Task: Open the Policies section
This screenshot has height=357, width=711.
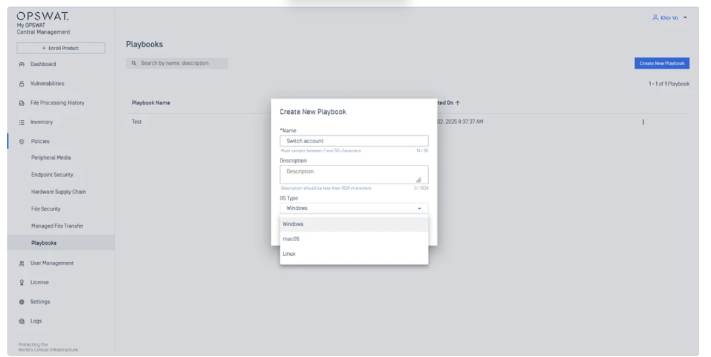Action: pyautogui.click(x=40, y=142)
